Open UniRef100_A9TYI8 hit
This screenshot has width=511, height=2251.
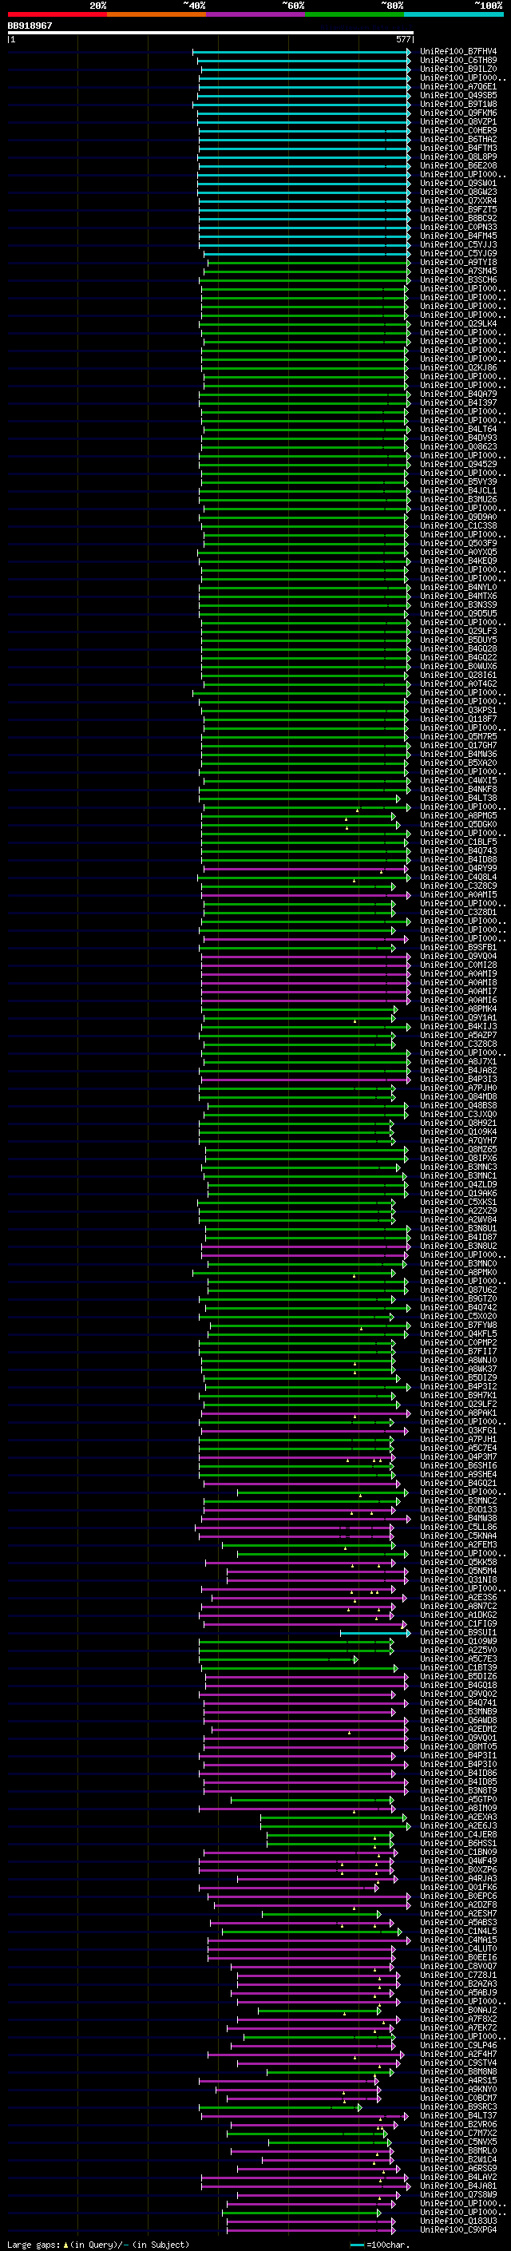458,262
